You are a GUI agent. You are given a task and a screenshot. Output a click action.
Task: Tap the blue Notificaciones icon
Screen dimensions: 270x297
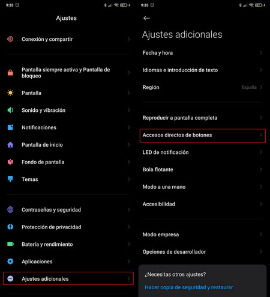[x=10, y=127]
